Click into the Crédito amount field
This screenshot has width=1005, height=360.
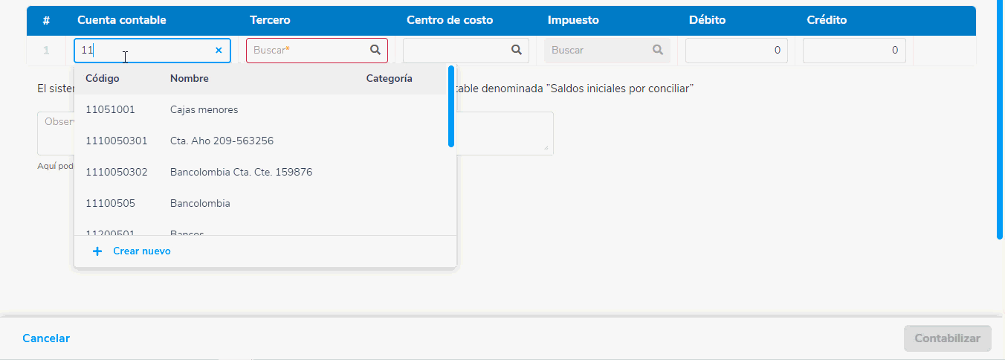853,51
